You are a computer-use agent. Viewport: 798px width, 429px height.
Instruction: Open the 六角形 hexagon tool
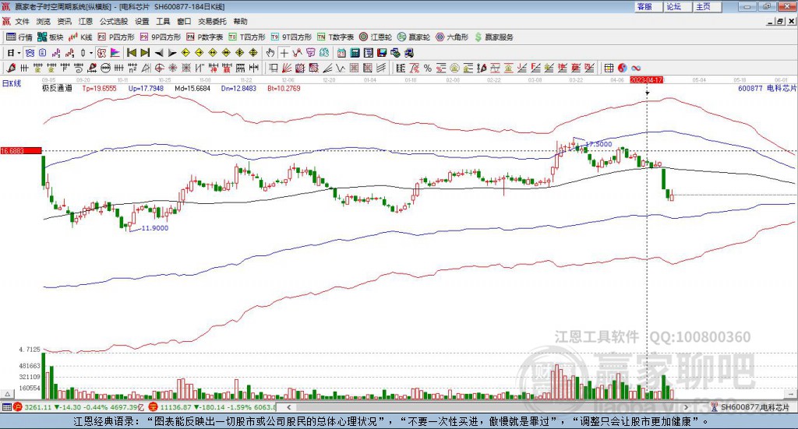tap(452, 37)
